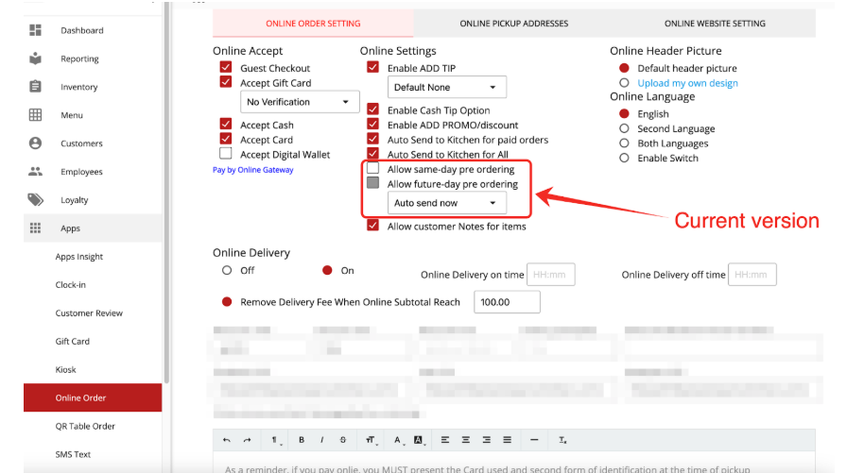Toggle Allow customer Notes for items
This screenshot has width=847, height=473.
[372, 226]
